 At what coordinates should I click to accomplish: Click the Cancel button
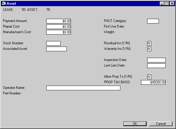click(x=161, y=124)
